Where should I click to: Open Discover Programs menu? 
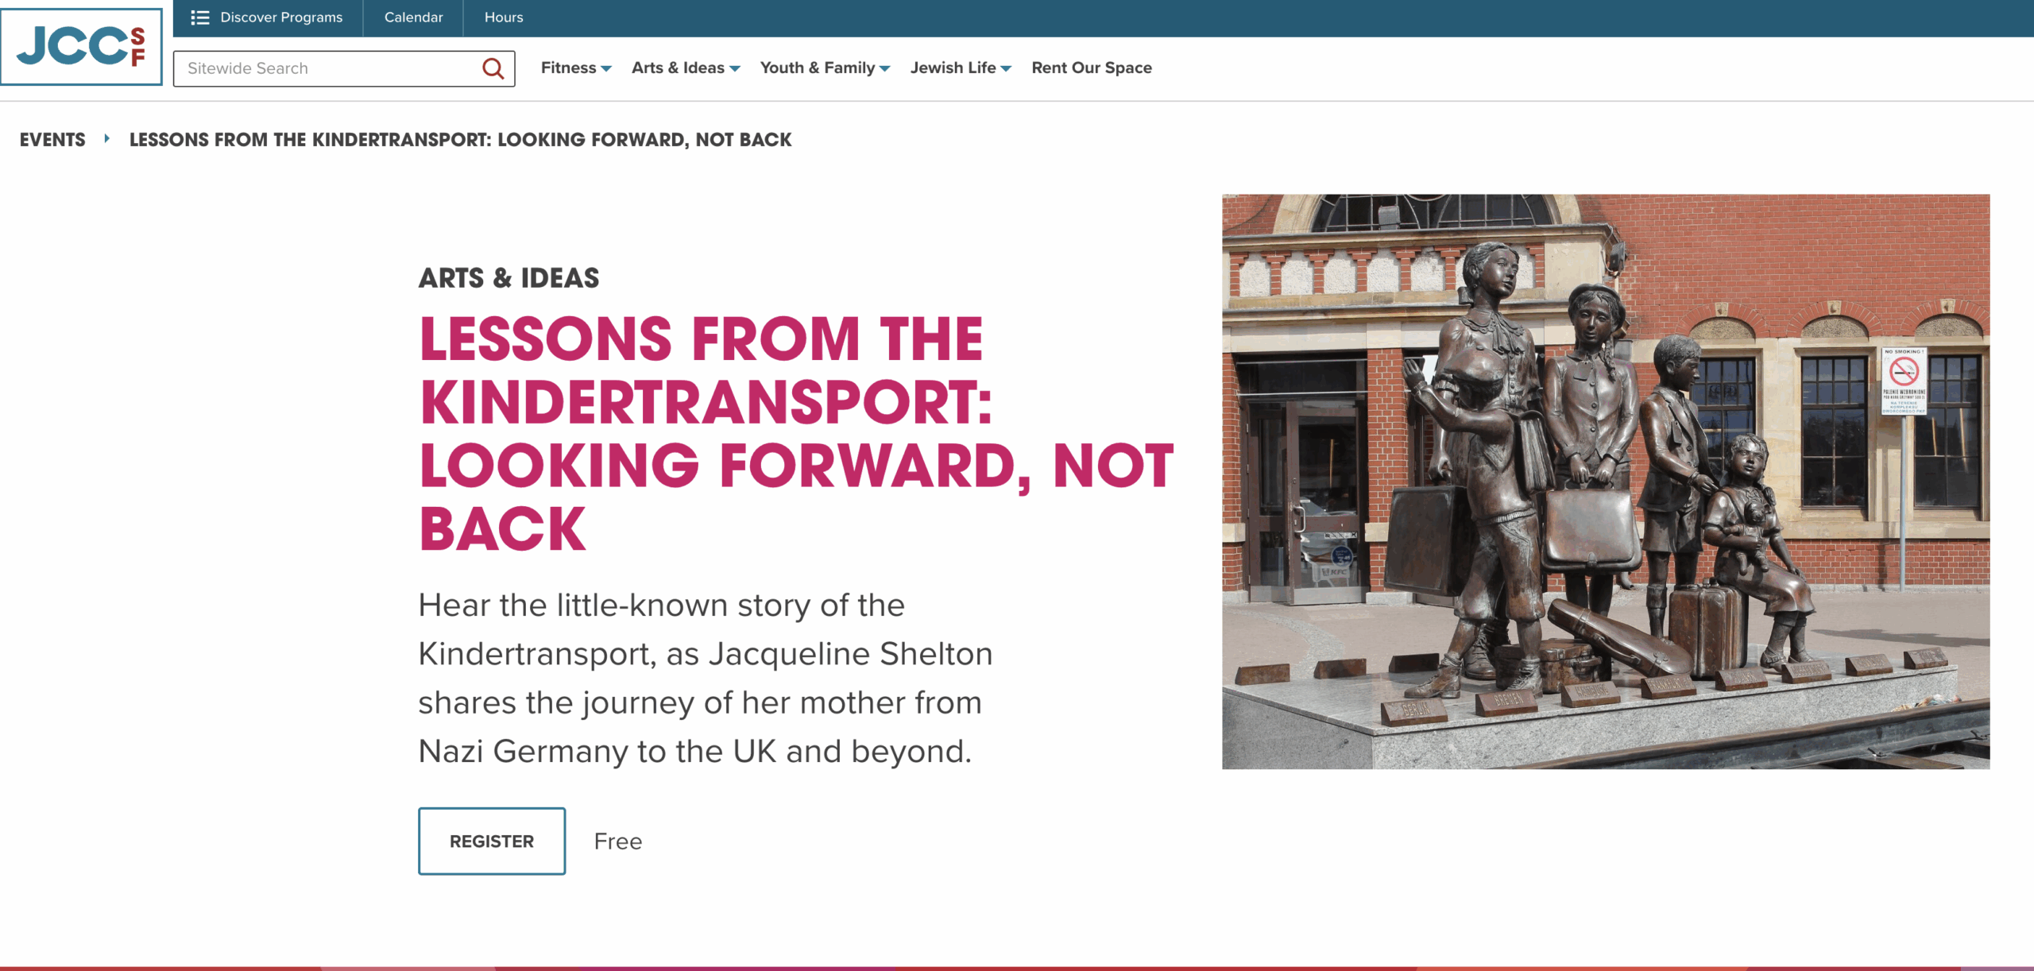point(268,17)
